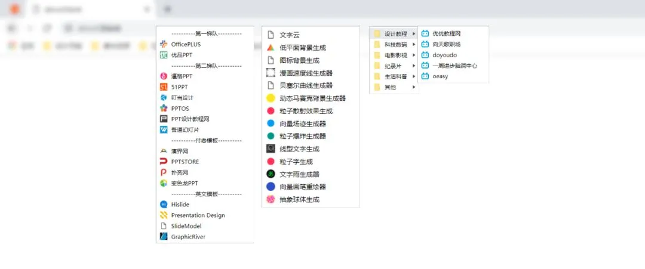Click the 吾道幻灯片 blue icon
The height and width of the screenshot is (269, 645).
[x=163, y=130]
